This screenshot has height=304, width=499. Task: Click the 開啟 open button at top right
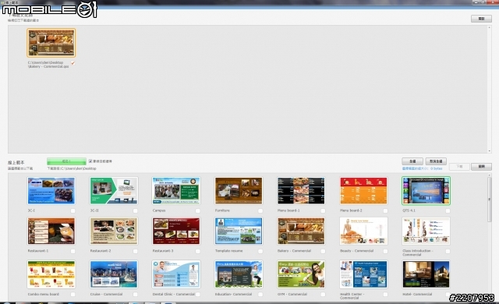point(481,19)
